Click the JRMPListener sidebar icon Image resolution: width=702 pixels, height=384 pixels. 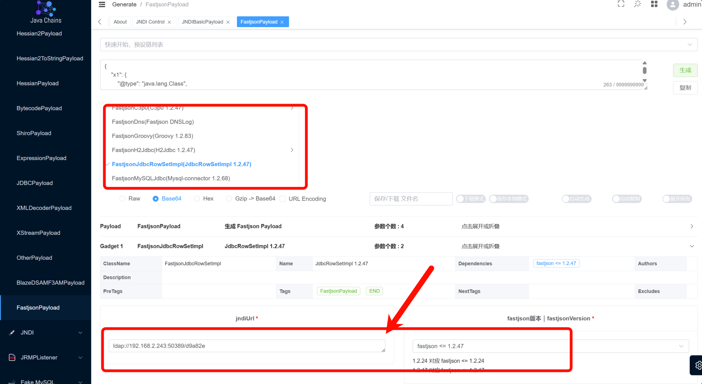(12, 357)
